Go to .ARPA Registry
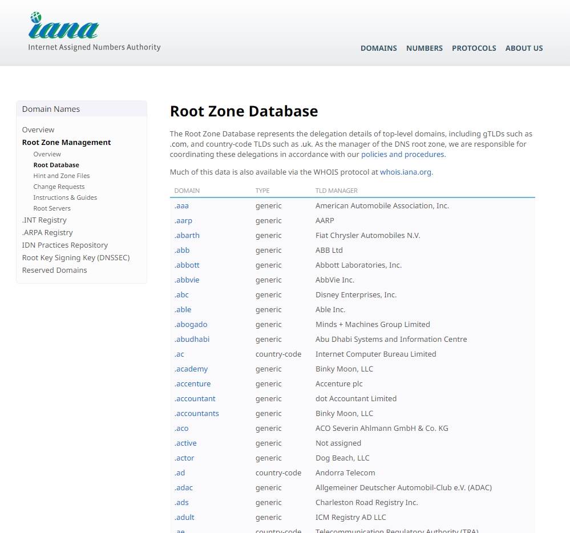 click(x=47, y=233)
